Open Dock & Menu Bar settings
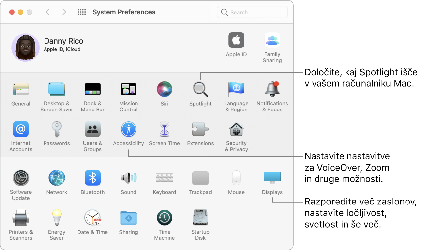 [93, 89]
